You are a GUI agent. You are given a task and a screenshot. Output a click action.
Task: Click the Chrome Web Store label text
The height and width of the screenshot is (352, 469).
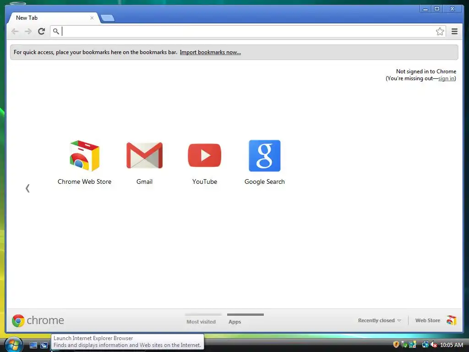click(x=84, y=181)
